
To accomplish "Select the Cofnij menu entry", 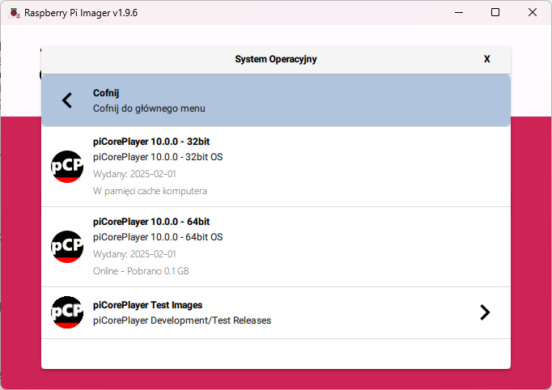I will 106,93.
